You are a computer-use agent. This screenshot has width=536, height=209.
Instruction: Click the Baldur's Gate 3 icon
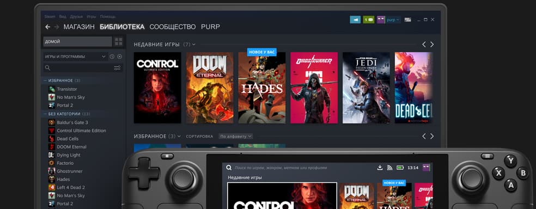(52, 122)
